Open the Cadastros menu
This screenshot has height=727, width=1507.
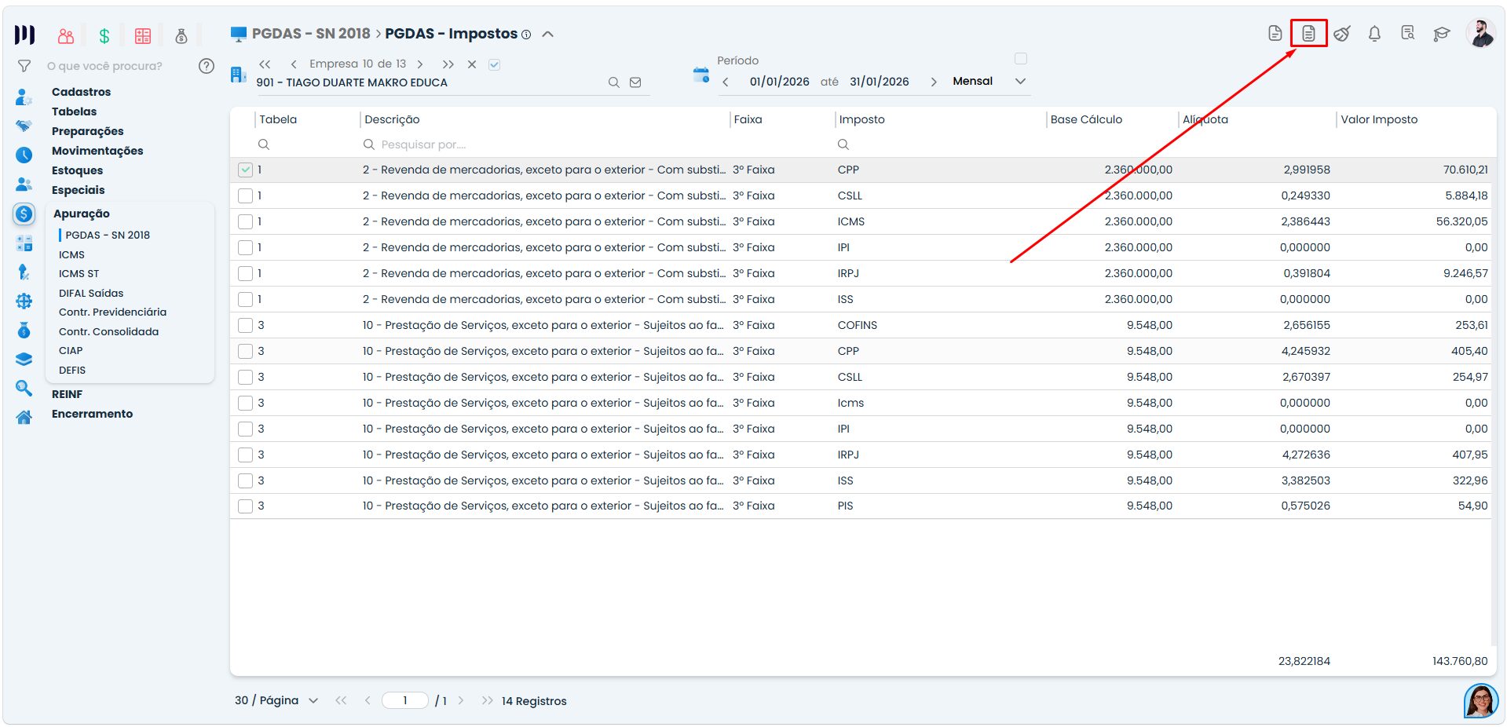(82, 92)
